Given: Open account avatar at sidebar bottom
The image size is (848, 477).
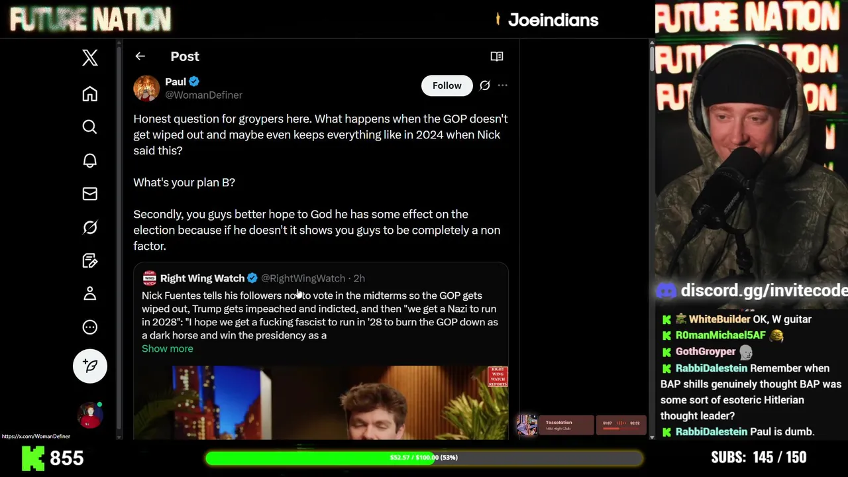Looking at the screenshot, I should tap(90, 415).
